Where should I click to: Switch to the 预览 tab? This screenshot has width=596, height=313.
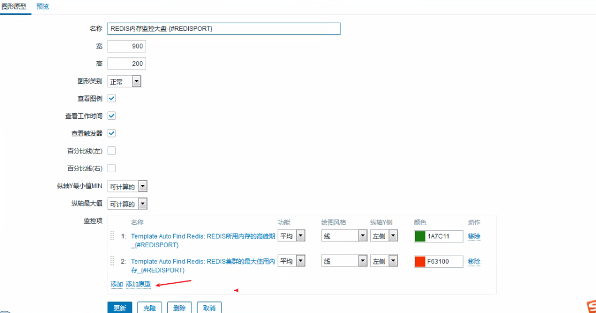pyautogui.click(x=42, y=7)
